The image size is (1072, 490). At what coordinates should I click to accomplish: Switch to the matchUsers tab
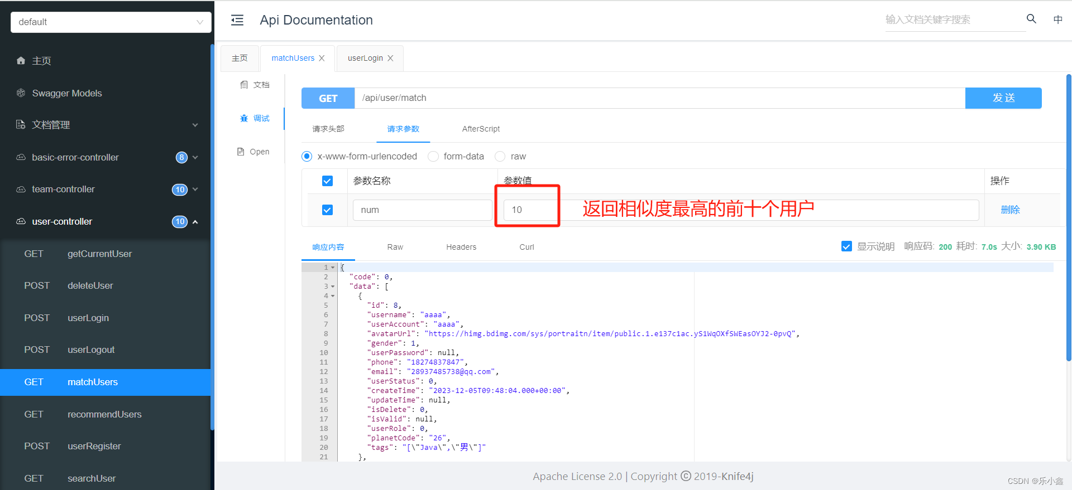293,59
